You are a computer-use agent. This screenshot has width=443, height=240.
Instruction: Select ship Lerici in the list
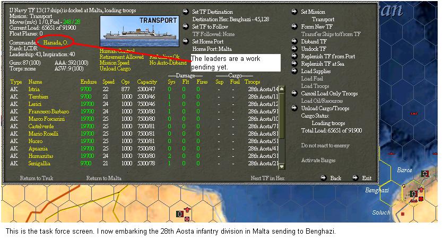point(35,104)
